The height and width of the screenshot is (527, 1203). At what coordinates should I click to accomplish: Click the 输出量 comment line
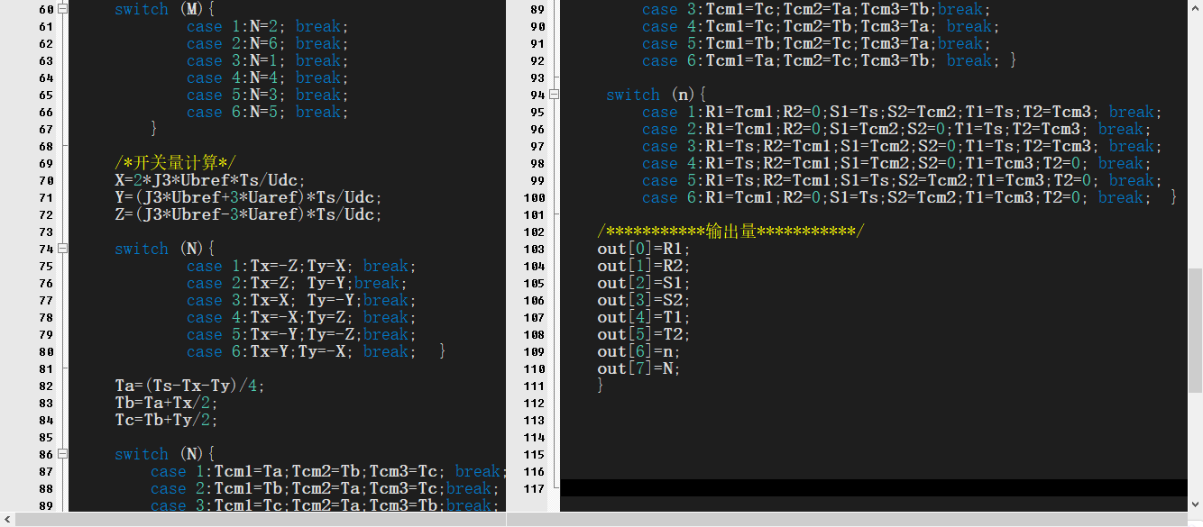click(730, 232)
